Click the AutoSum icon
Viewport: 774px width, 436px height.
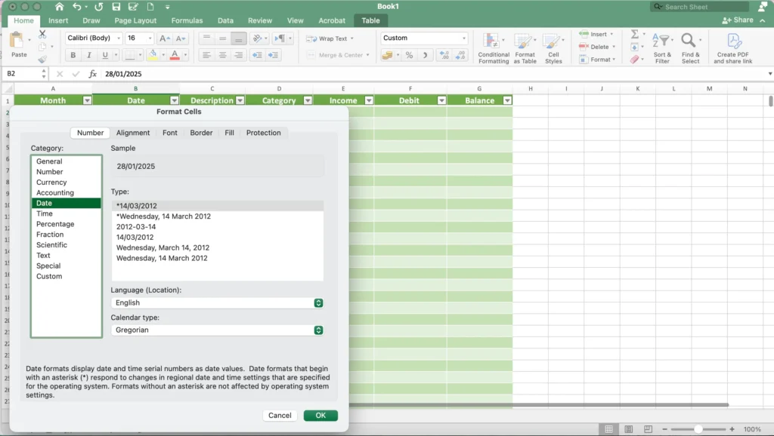point(633,35)
